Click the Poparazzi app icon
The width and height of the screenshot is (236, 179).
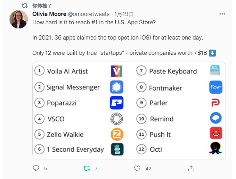click(116, 103)
